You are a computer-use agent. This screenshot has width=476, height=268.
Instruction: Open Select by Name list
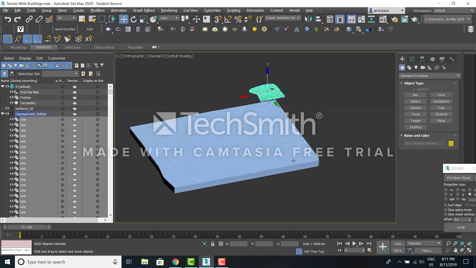pos(92,19)
